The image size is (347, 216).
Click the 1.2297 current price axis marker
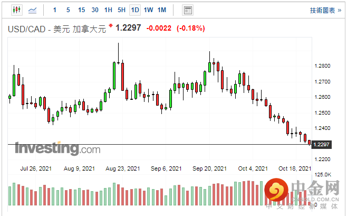322,145
